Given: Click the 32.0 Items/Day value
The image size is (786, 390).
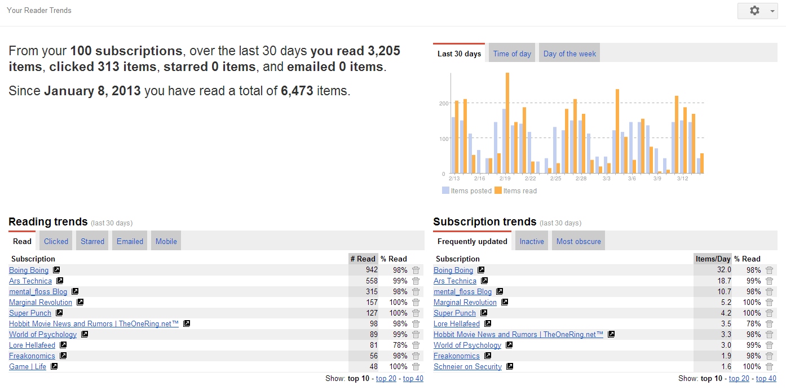Looking at the screenshot, I should [724, 270].
